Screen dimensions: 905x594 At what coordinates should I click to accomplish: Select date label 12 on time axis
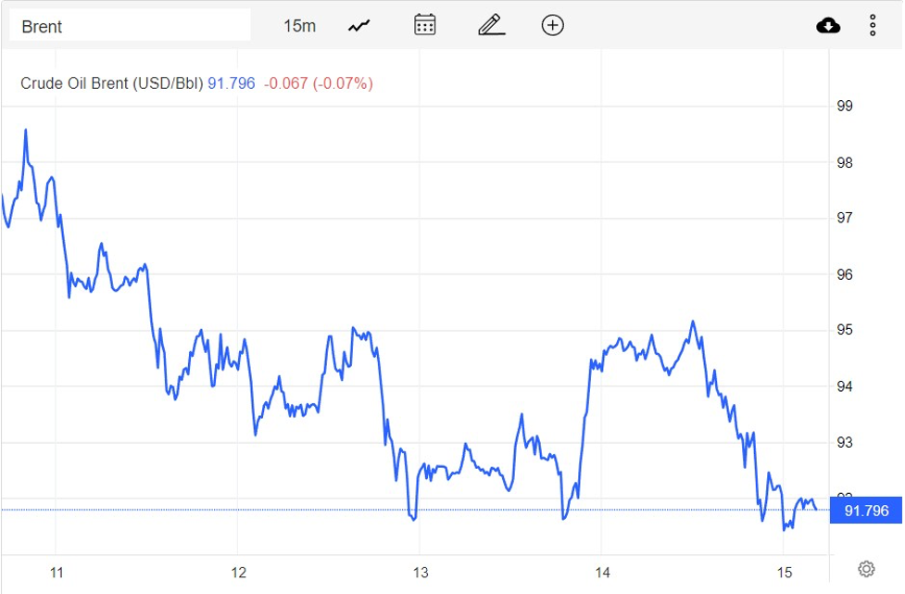point(238,572)
